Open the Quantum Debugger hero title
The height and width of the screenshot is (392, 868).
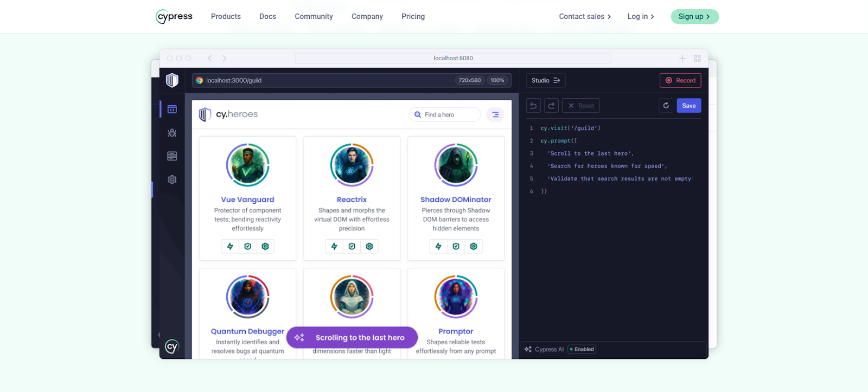[247, 331]
